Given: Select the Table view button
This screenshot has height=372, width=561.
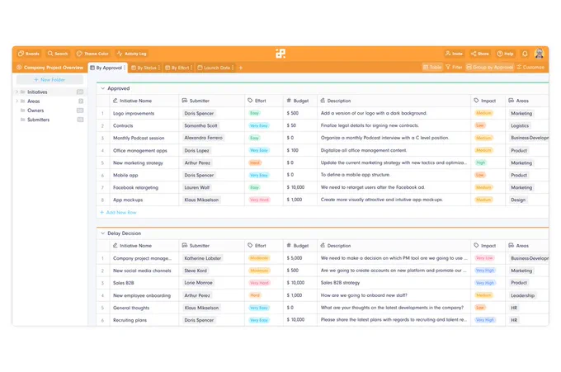Looking at the screenshot, I should coord(432,68).
